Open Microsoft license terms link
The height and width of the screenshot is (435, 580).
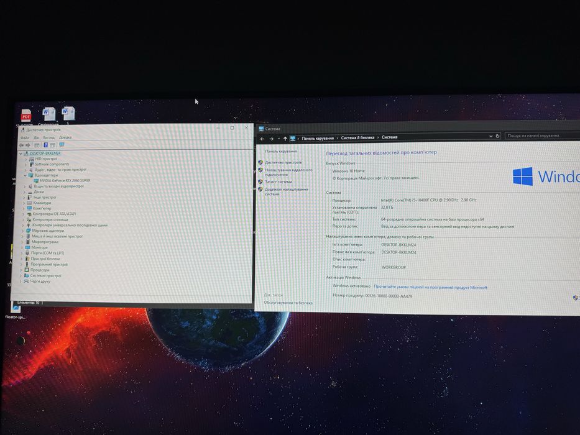coord(430,287)
